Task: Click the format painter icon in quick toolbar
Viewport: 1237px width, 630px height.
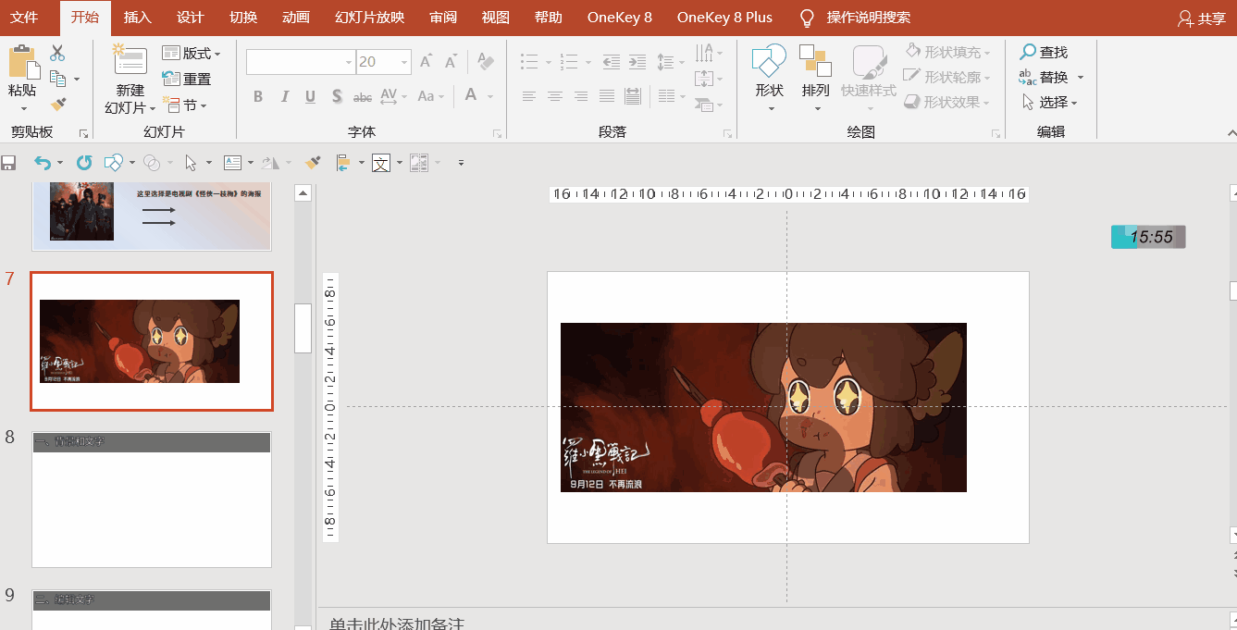Action: [x=314, y=163]
